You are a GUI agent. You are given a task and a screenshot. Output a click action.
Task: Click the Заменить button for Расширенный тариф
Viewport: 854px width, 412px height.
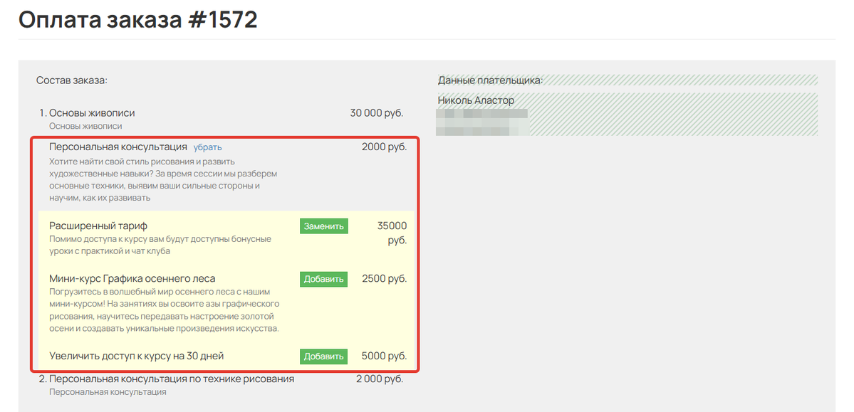coord(323,226)
